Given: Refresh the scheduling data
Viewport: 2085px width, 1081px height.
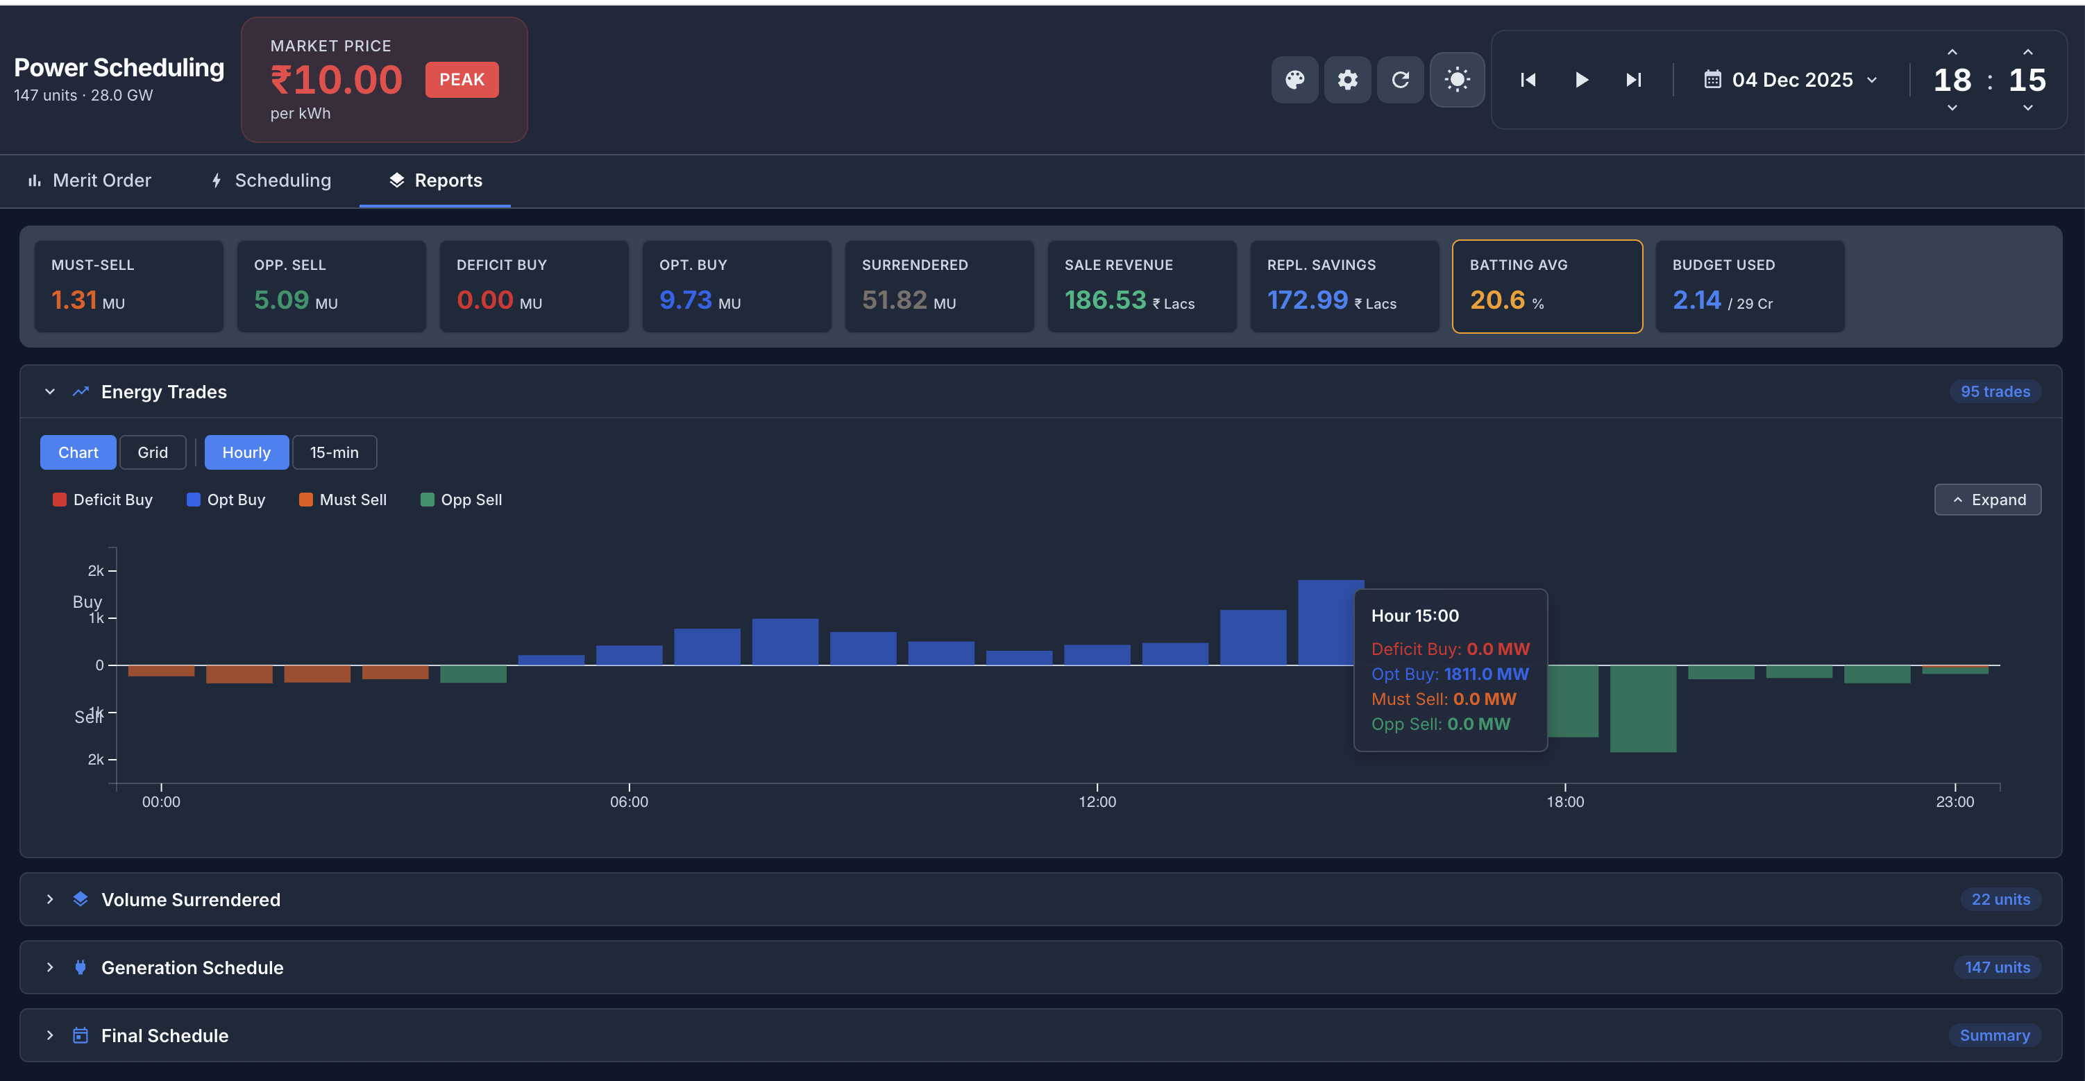Looking at the screenshot, I should click(1400, 79).
